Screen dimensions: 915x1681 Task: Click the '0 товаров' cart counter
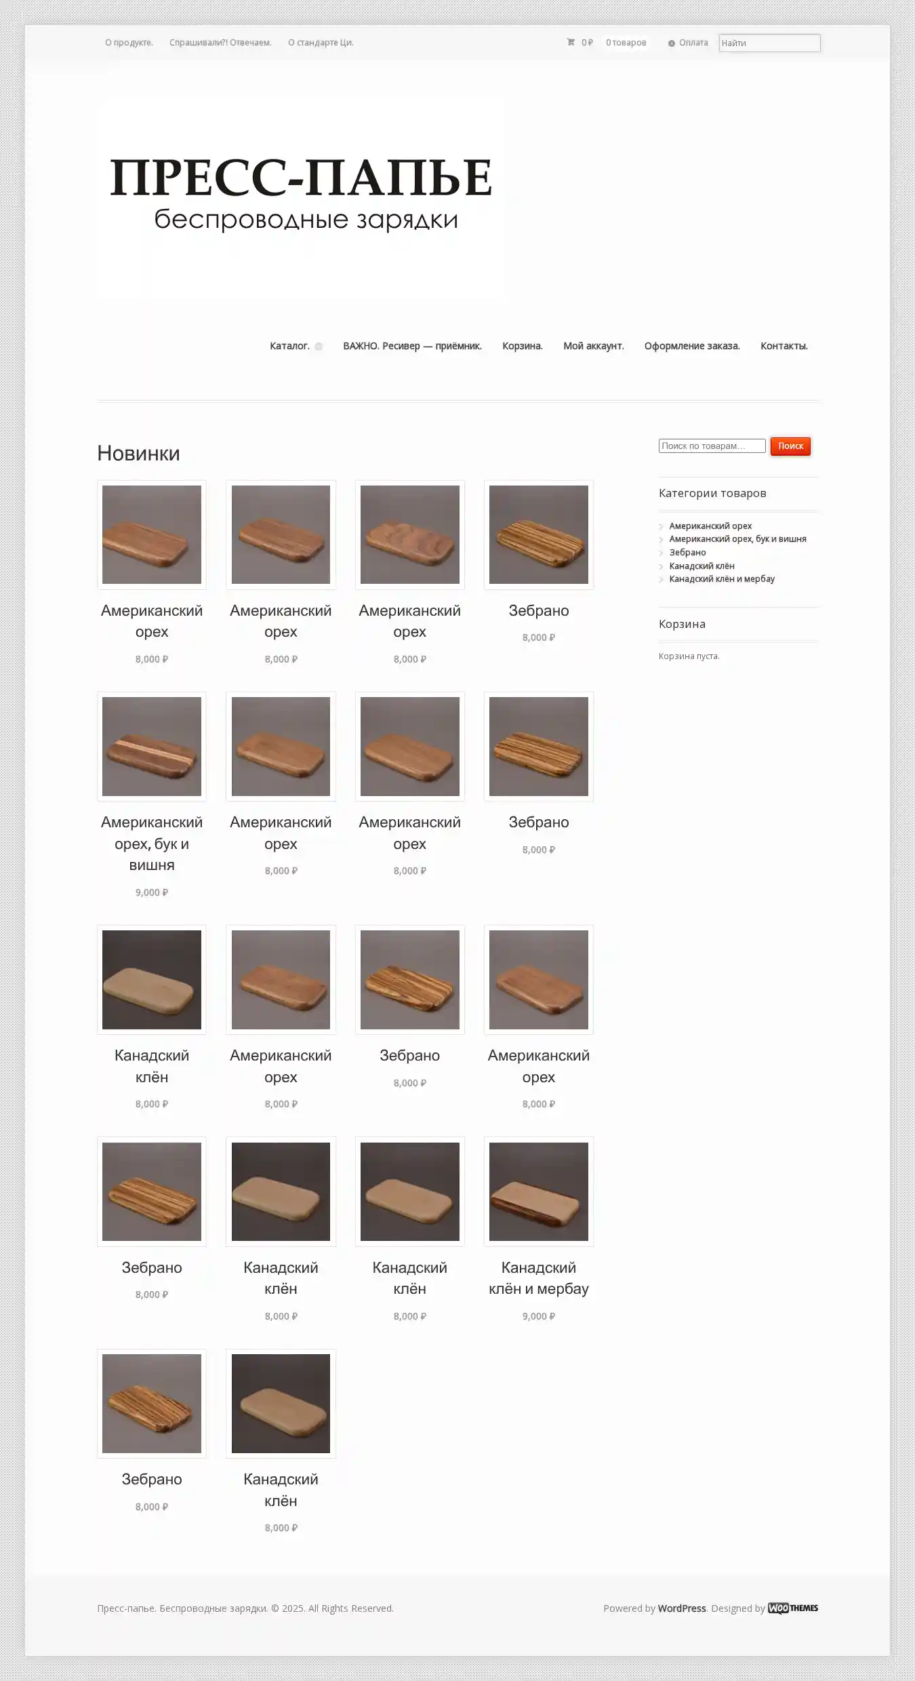626,43
